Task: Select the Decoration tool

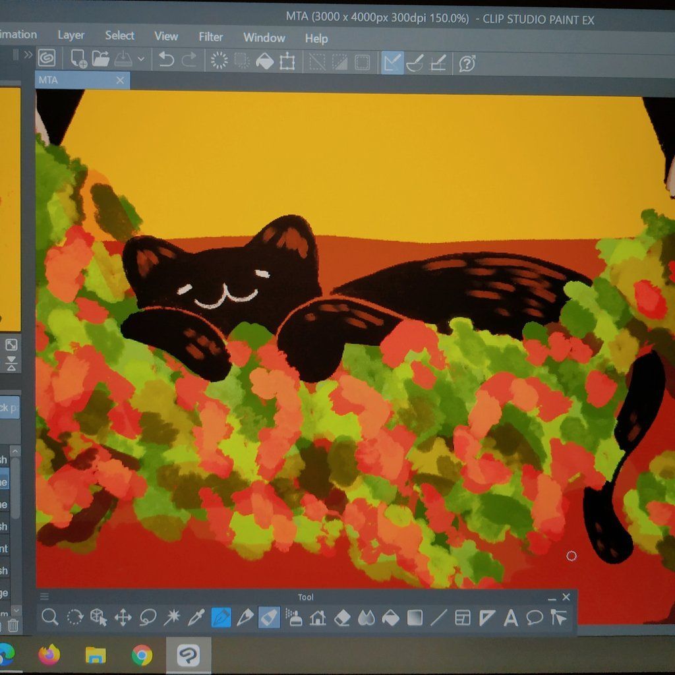Action: (x=318, y=618)
